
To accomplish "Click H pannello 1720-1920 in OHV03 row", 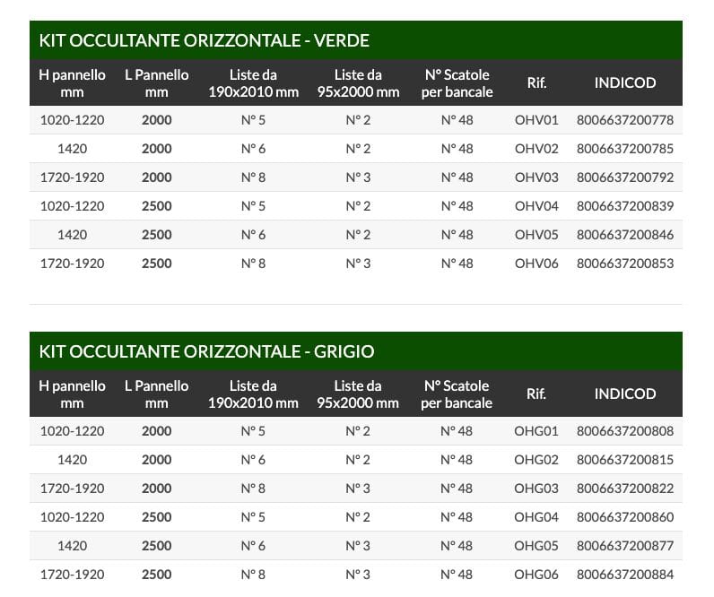I will click(73, 177).
